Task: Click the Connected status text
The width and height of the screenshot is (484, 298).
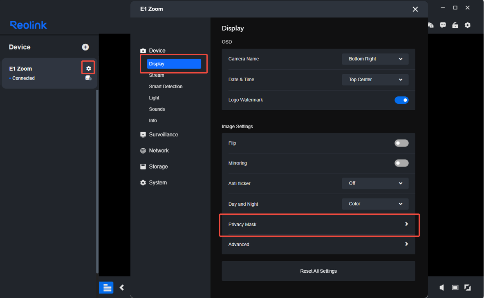Action: point(23,78)
